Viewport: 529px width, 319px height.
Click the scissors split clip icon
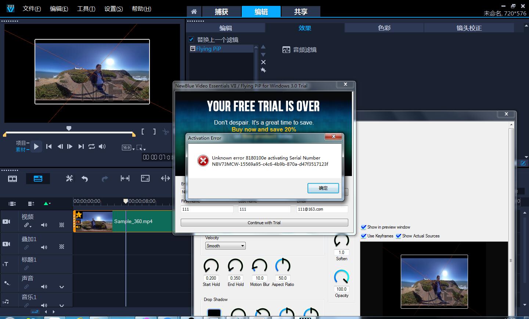(x=166, y=132)
